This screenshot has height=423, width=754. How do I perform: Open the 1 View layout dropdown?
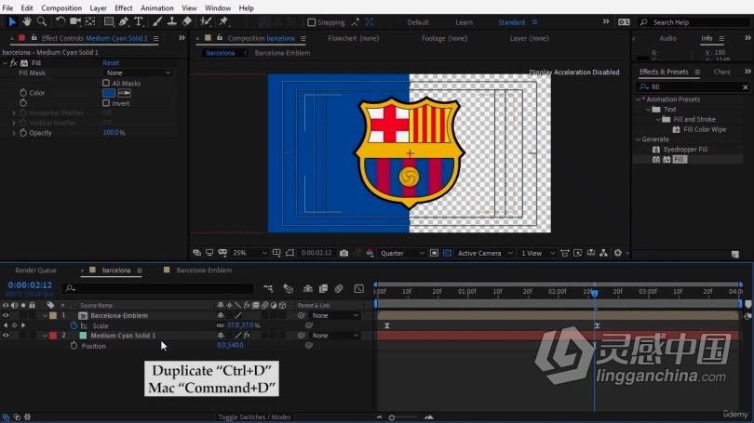537,253
